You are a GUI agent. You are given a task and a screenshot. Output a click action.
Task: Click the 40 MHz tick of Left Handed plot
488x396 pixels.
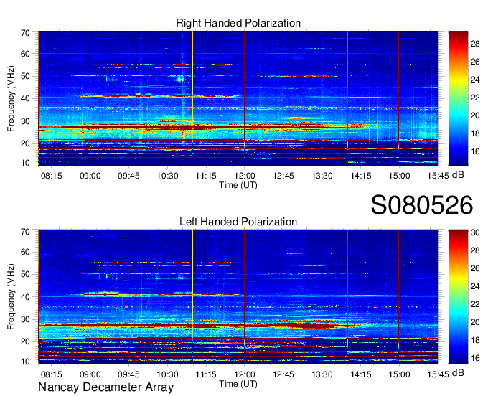25,297
